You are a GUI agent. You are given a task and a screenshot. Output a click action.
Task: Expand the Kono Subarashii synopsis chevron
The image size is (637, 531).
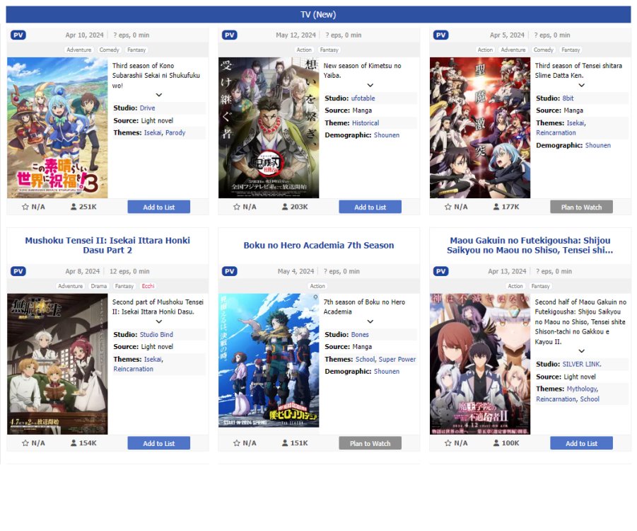pos(159,95)
